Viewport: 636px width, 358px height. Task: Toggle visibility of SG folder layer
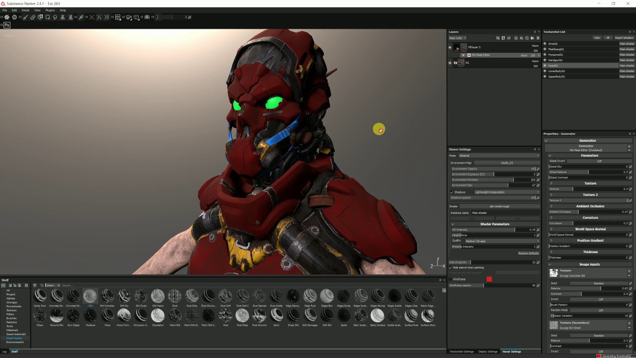coord(450,63)
